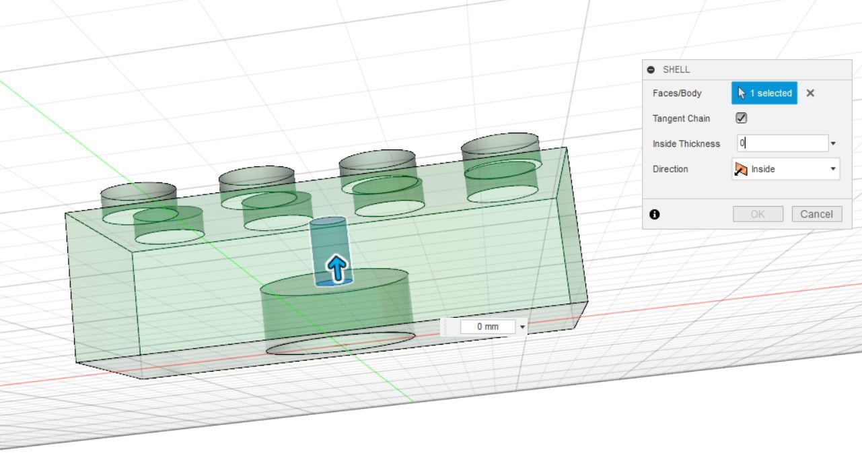Click the 'Inside Thickness' label

(x=686, y=143)
